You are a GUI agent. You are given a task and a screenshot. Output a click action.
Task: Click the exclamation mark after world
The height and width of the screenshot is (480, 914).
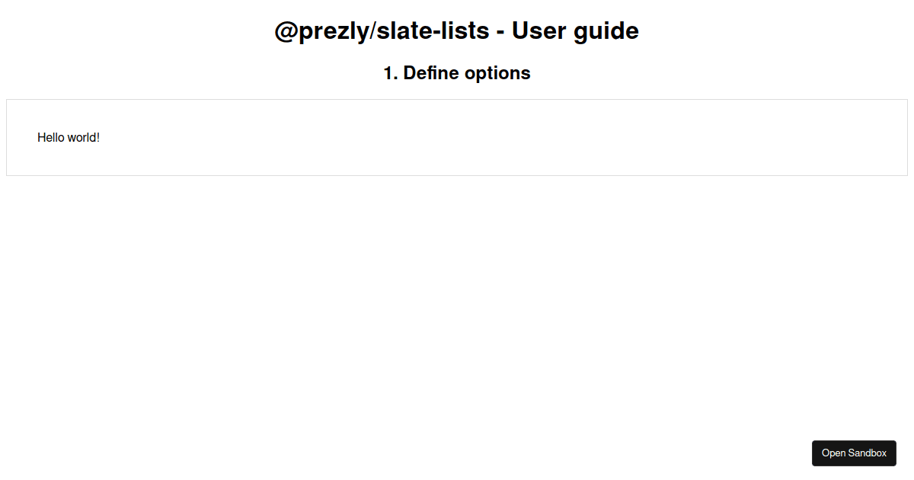(97, 138)
